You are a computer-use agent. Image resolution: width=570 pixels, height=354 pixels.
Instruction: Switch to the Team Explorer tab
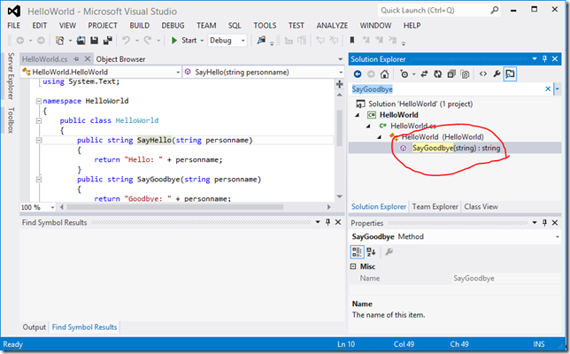click(435, 207)
